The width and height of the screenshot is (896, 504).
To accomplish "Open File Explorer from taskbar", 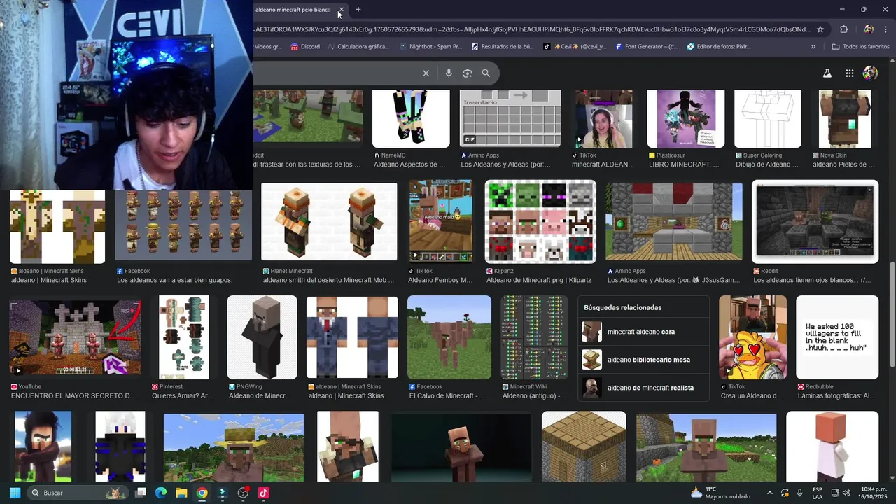I will [181, 493].
